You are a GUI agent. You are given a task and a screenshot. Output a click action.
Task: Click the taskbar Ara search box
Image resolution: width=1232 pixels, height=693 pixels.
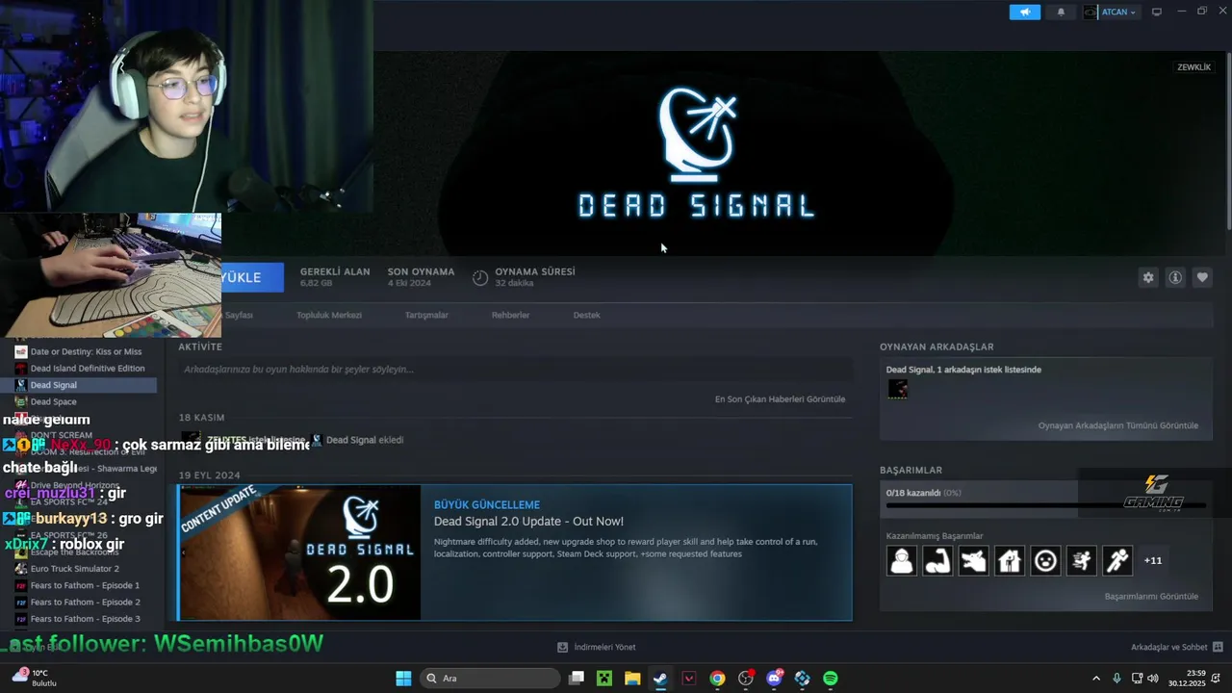[x=490, y=678]
